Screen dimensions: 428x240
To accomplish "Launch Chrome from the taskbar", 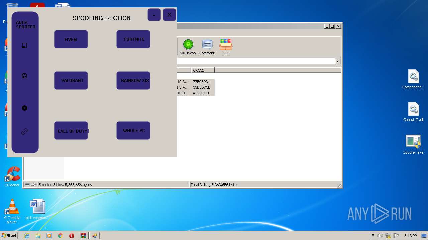I will 61,236.
